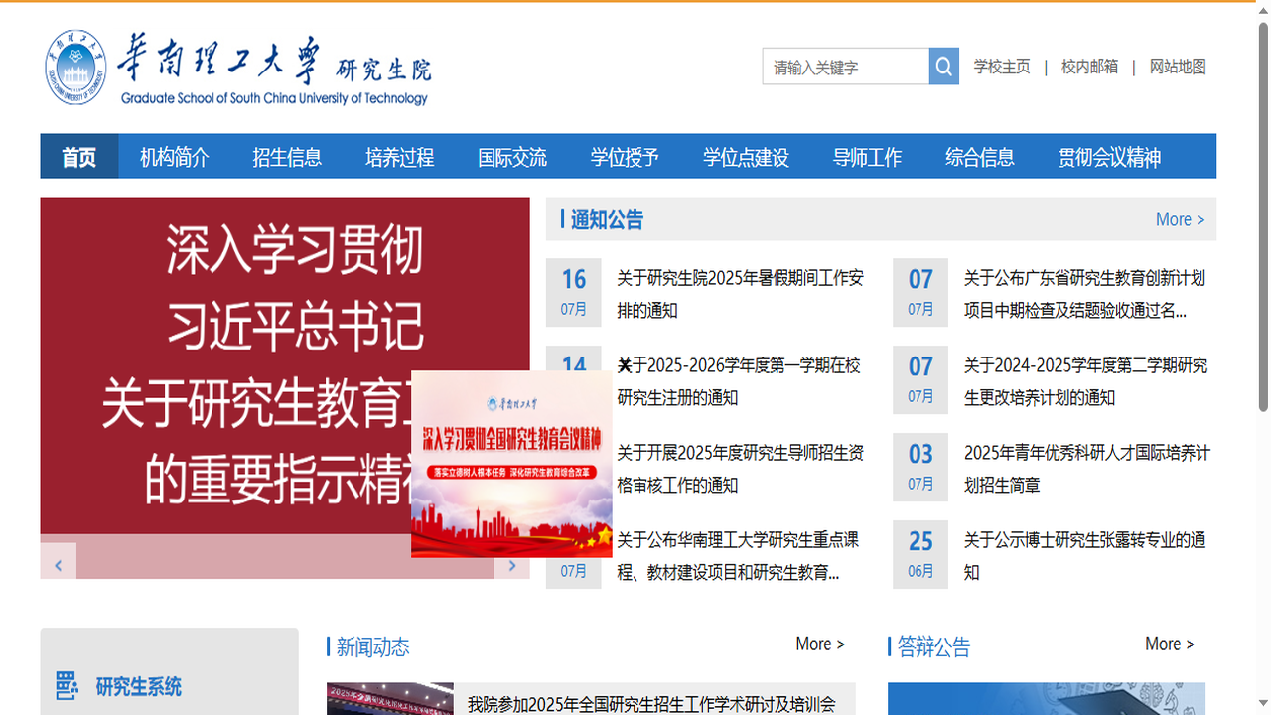This screenshot has width=1271, height=715.
Task: Expand 通知公告 via its More link
Action: [x=1180, y=218]
